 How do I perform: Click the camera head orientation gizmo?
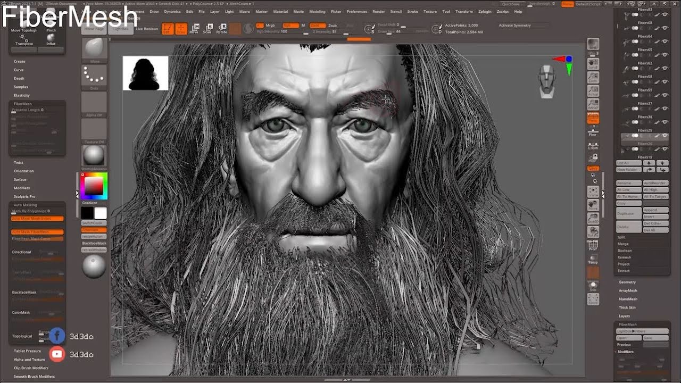[x=547, y=81]
